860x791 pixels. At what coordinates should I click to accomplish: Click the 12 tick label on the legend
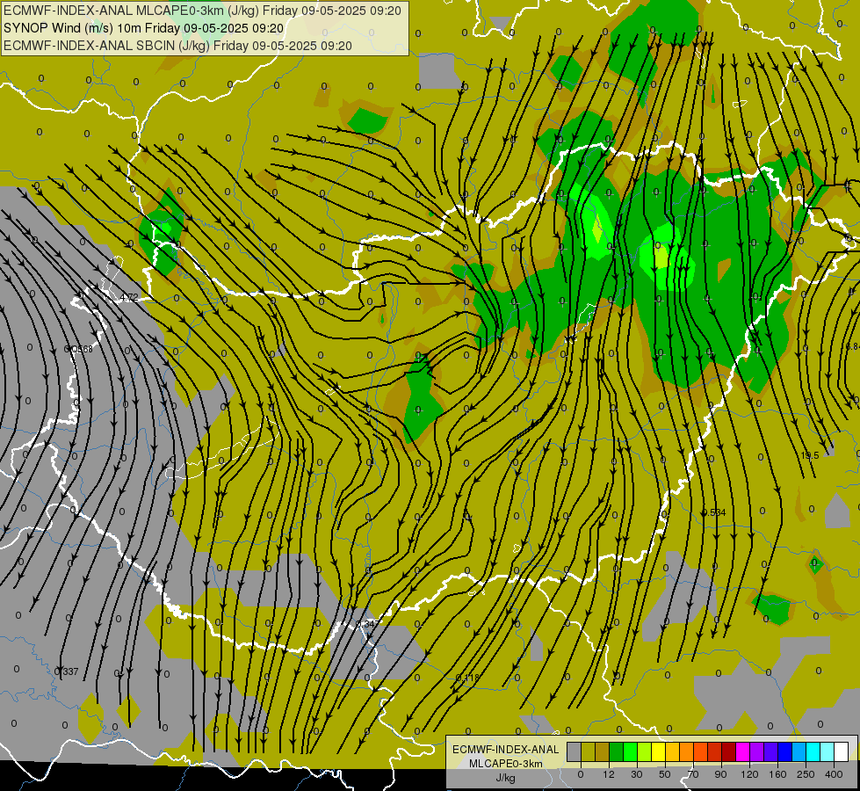pos(609,774)
